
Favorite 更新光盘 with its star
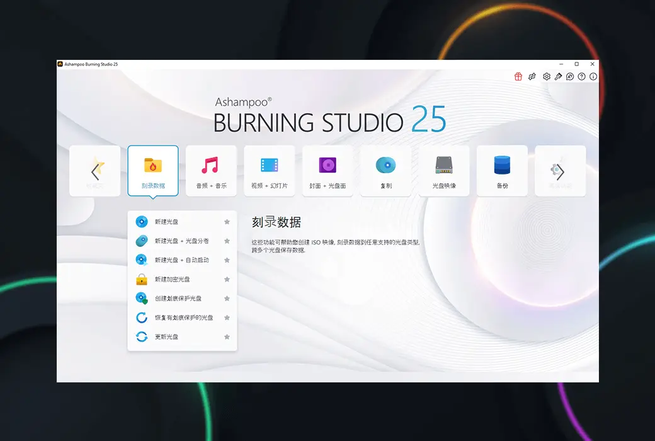coord(227,337)
